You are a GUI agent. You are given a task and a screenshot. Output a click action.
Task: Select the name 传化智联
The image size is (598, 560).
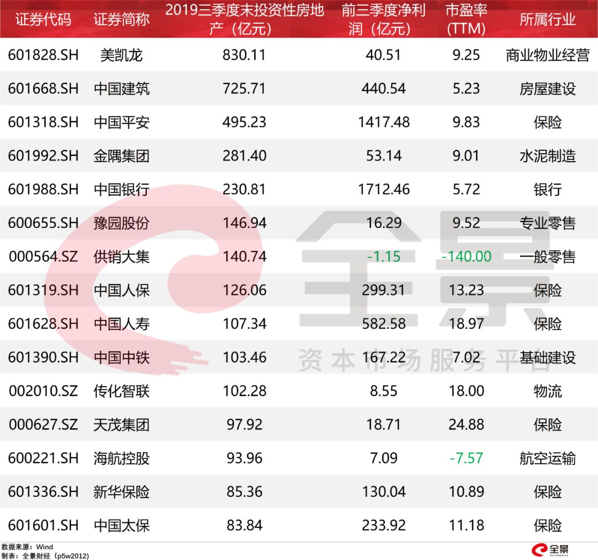point(121,391)
